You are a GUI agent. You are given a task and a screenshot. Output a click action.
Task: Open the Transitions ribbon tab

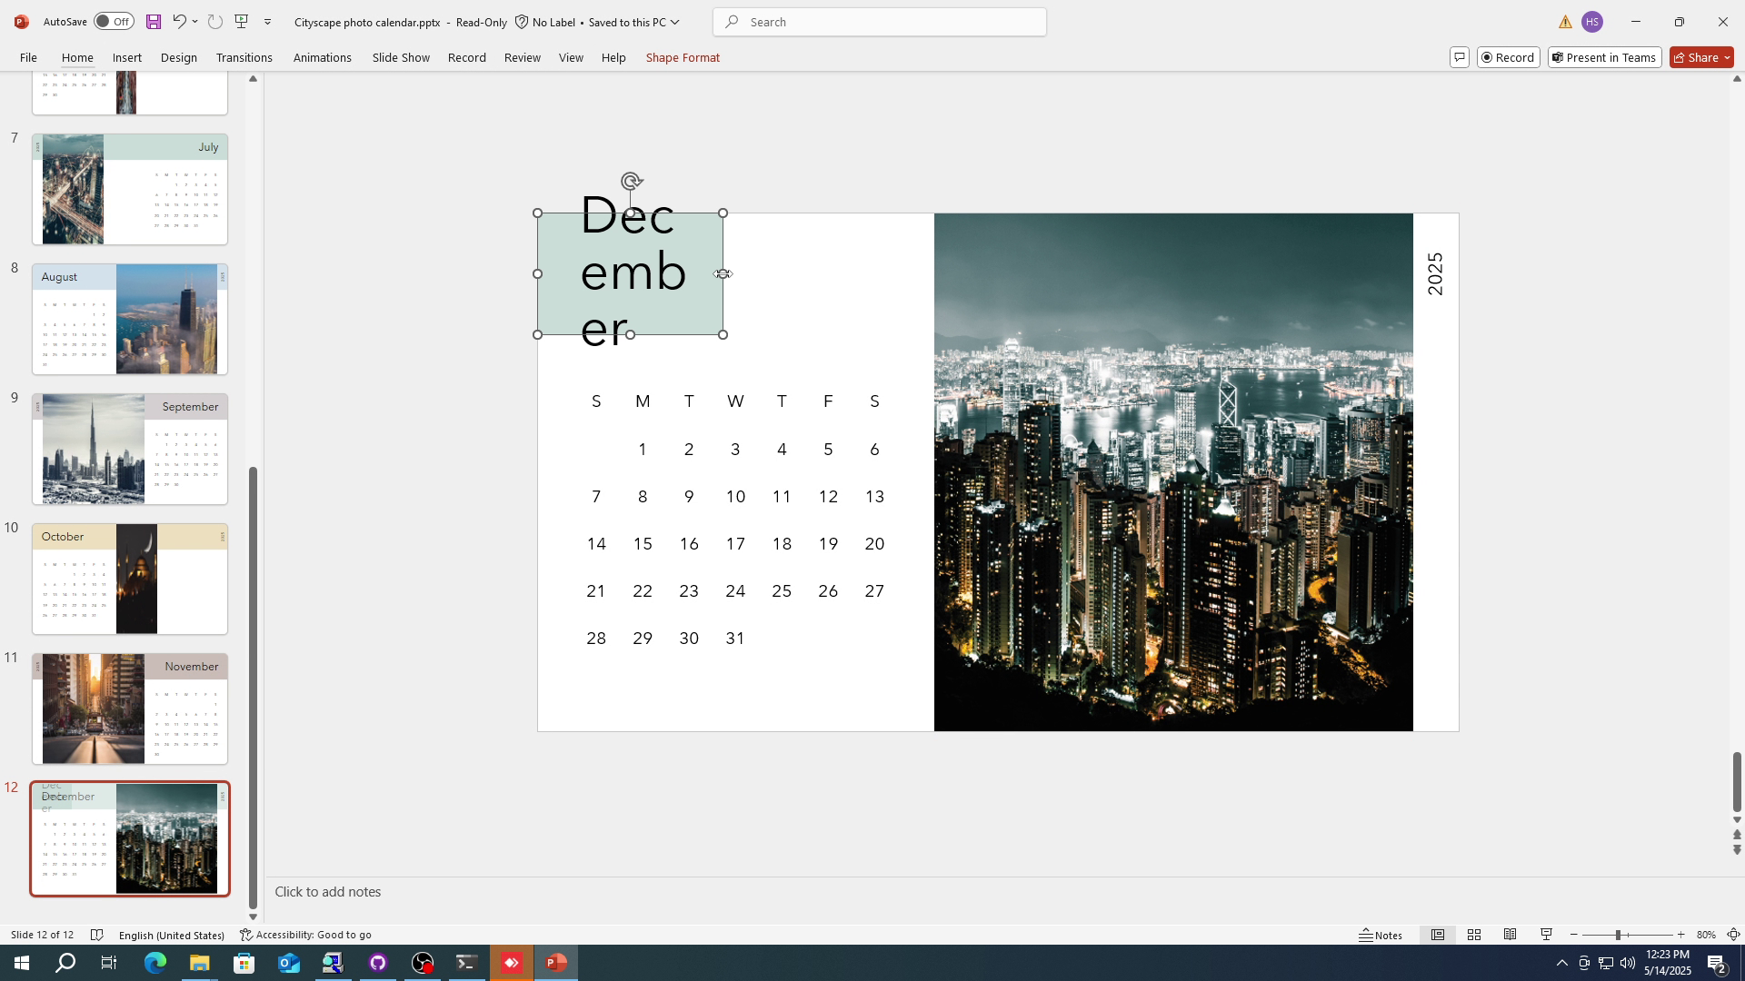244,57
